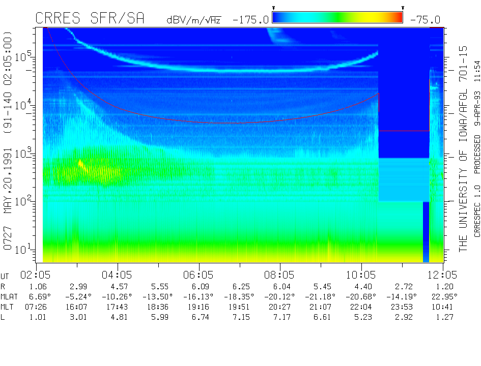The image size is (481, 366).
Task: Click the R row header
Action: point(3,287)
